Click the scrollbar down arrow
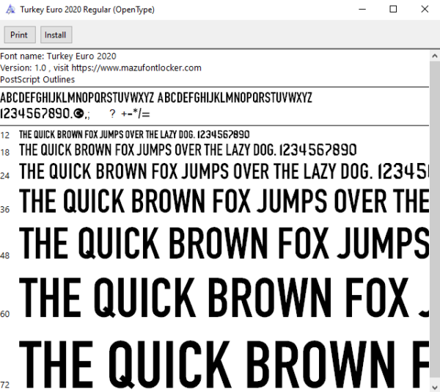The height and width of the screenshot is (392, 440). (435, 387)
